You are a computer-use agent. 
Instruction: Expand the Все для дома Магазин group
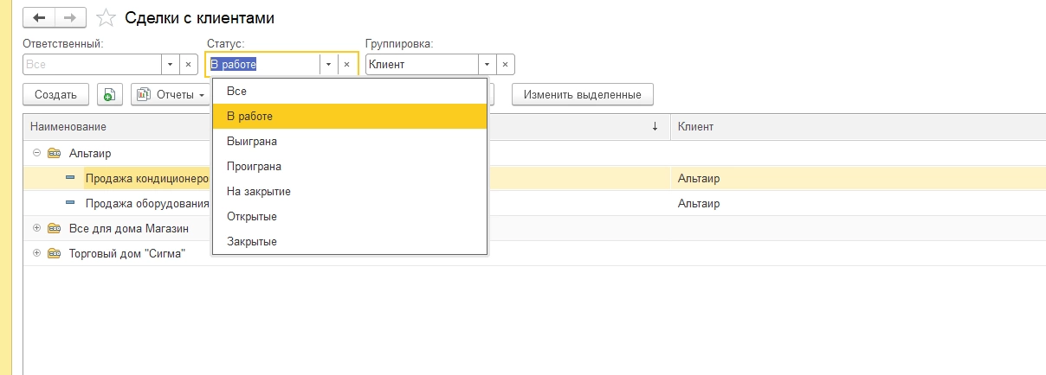coord(36,228)
